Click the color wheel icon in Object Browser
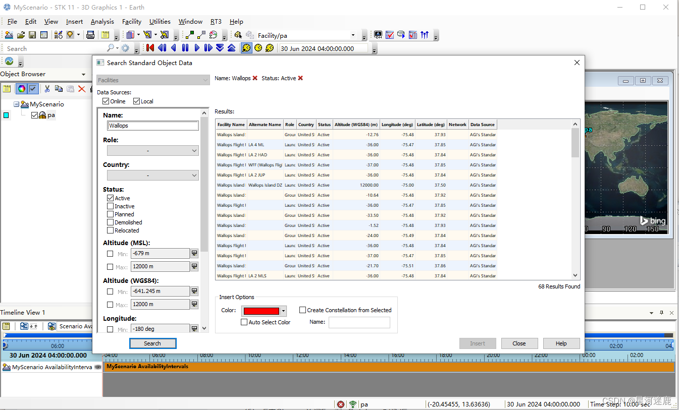Screen dimensions: 679x410 (x=21, y=89)
